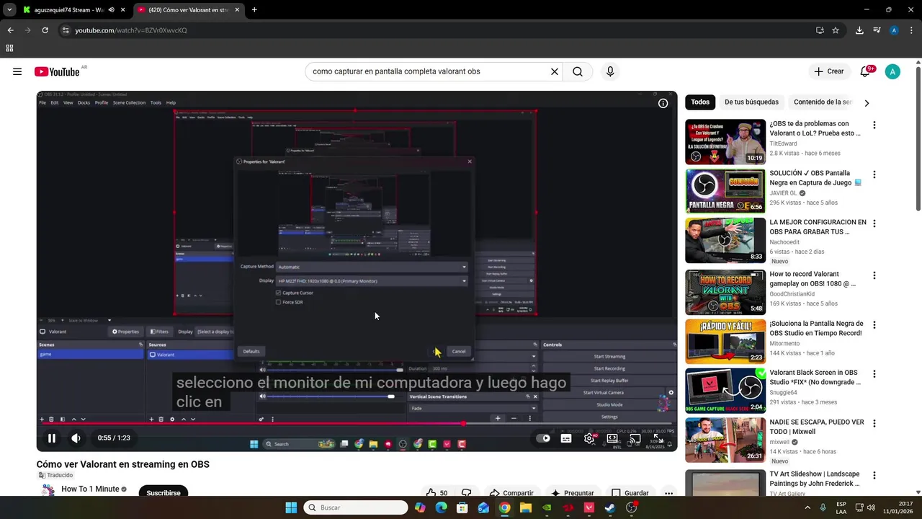922x519 pixels.
Task: Toggle the autoplay switch in player
Action: pyautogui.click(x=543, y=438)
